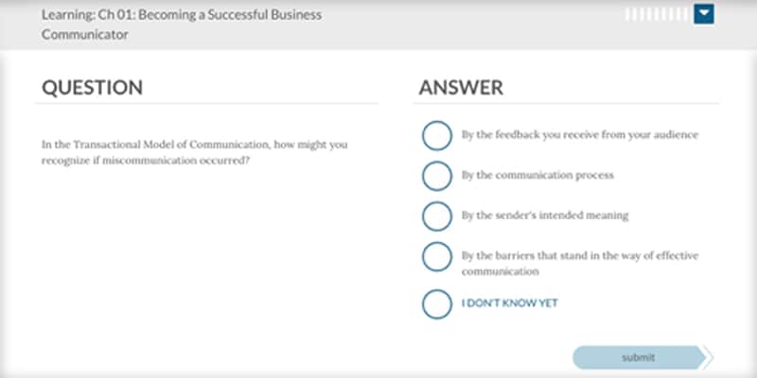Click the I DON'T KNOW YET label text

pyautogui.click(x=509, y=303)
